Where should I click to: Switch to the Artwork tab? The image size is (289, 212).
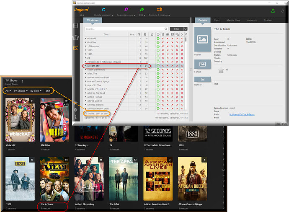[x=252, y=20]
